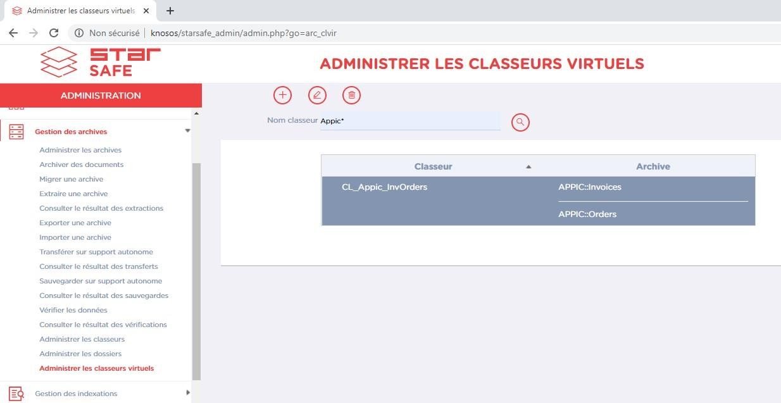The width and height of the screenshot is (781, 403).
Task: Open Administrer les archives menu item
Action: [x=80, y=150]
